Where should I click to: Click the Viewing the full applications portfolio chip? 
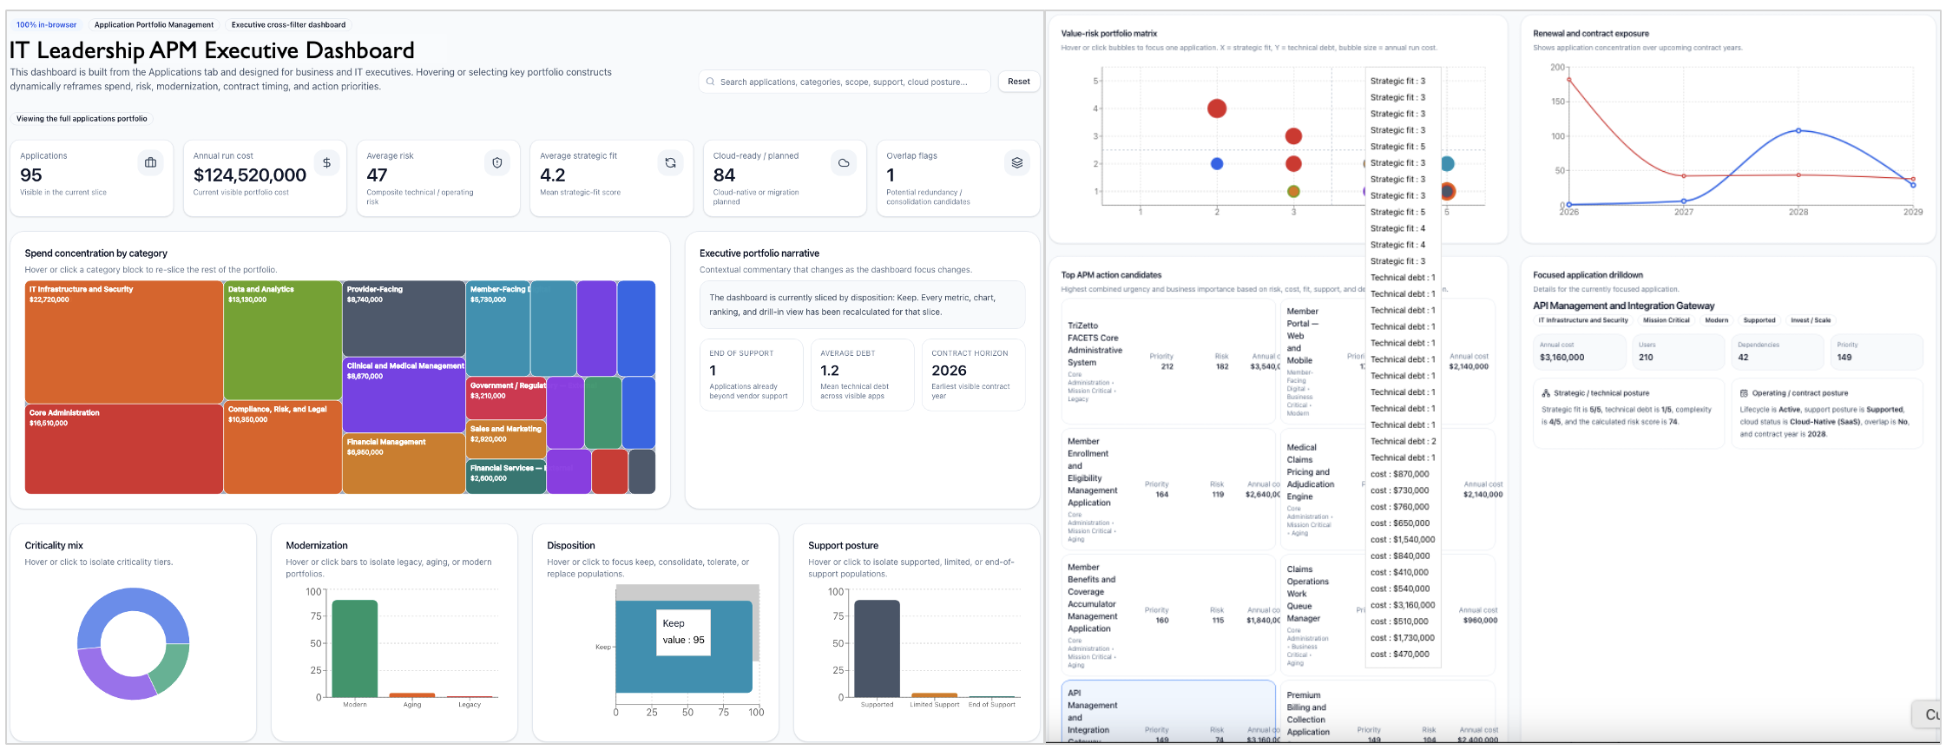pyautogui.click(x=82, y=119)
